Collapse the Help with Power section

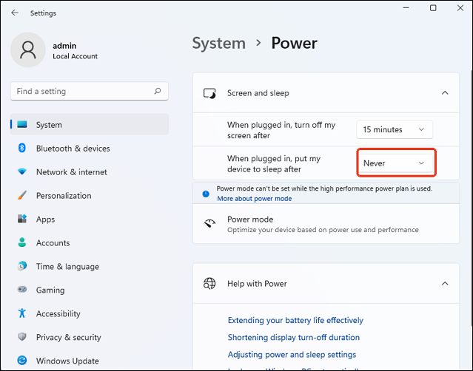click(444, 283)
